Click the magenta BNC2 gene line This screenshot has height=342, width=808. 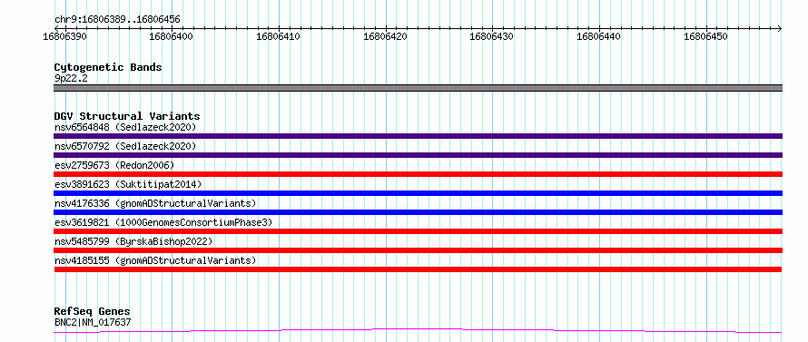[418, 331]
